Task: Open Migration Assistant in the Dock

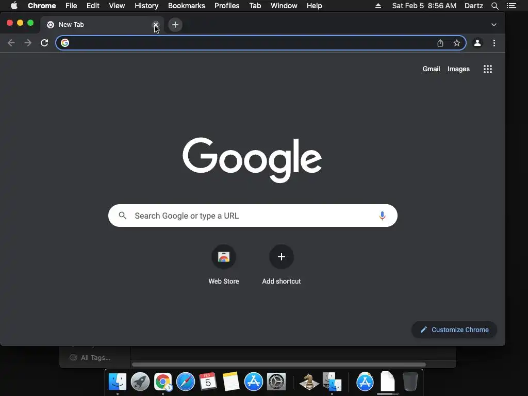Action: point(332,382)
